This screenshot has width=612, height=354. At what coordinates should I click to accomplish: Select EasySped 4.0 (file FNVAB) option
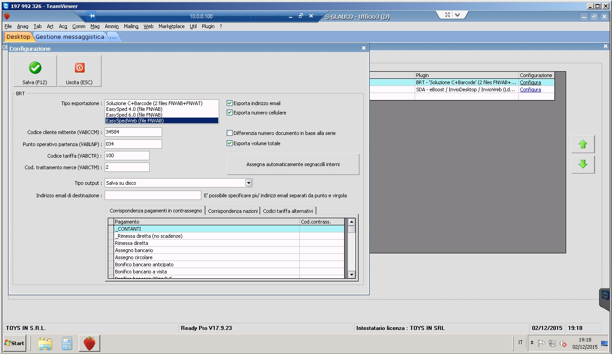162,109
